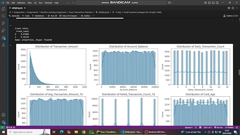The image size is (240, 135).
Task: Expand the Copilot dropdown arrow in title bar
Action: tap(172, 3)
